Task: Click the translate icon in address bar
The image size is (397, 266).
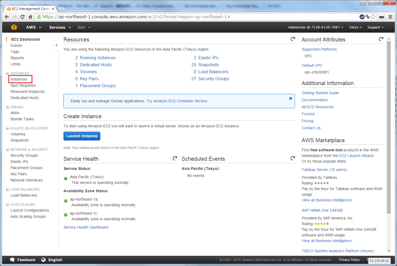Action: (368, 17)
